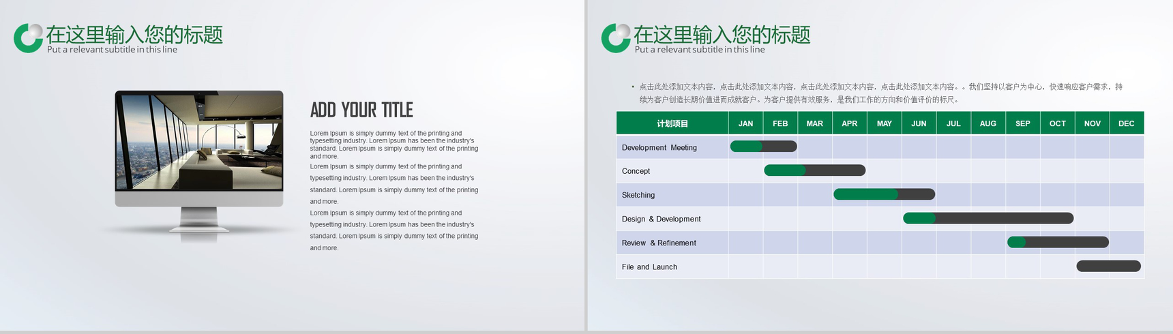
Task: Select the Review & Refinement progress bar
Action: pos(1058,242)
